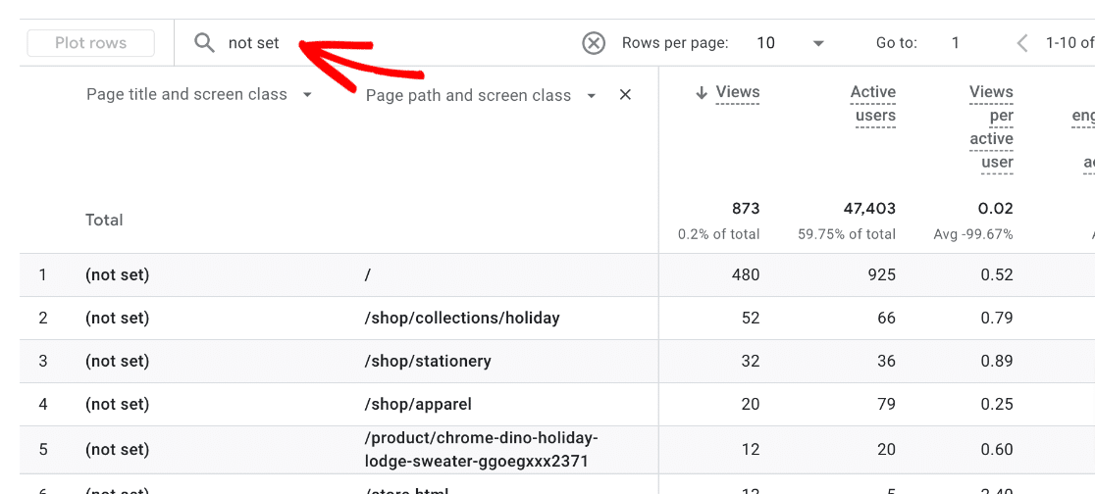Click the 32 views value
The image size is (1095, 494).
(750, 362)
